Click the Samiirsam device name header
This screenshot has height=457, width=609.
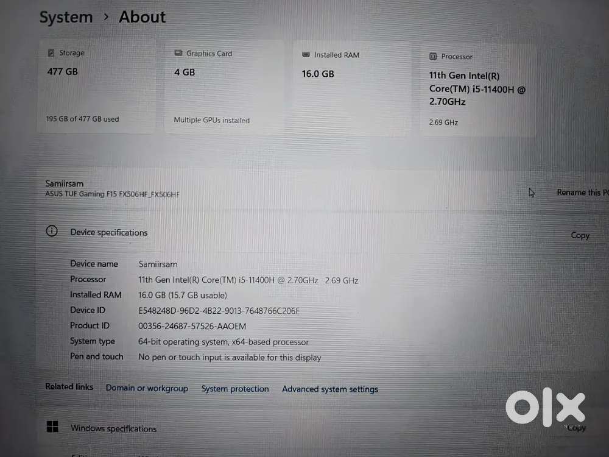tap(65, 183)
